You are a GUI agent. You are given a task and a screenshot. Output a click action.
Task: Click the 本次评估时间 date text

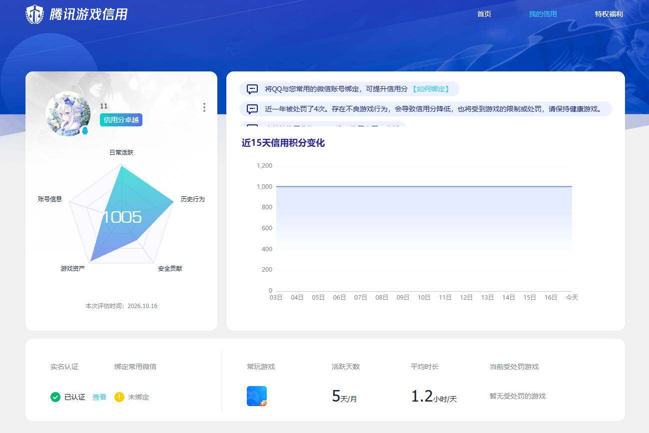pyautogui.click(x=121, y=306)
